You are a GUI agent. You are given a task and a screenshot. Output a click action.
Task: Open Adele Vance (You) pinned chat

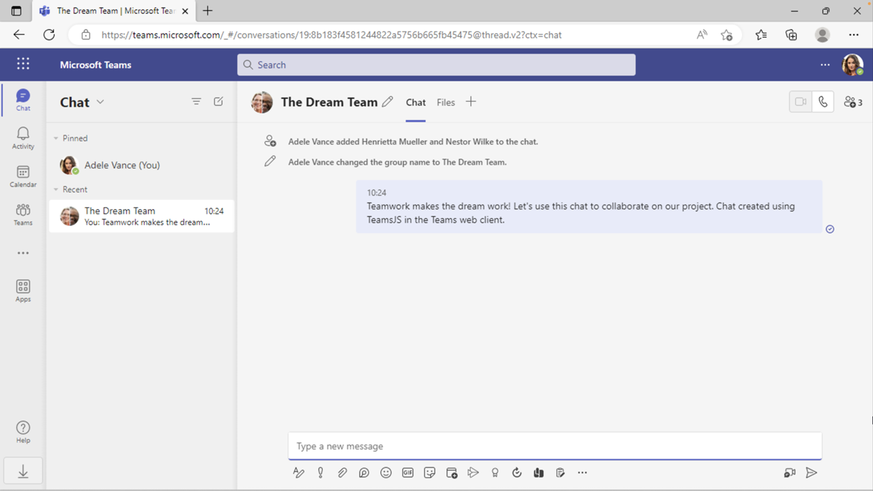[141, 165]
